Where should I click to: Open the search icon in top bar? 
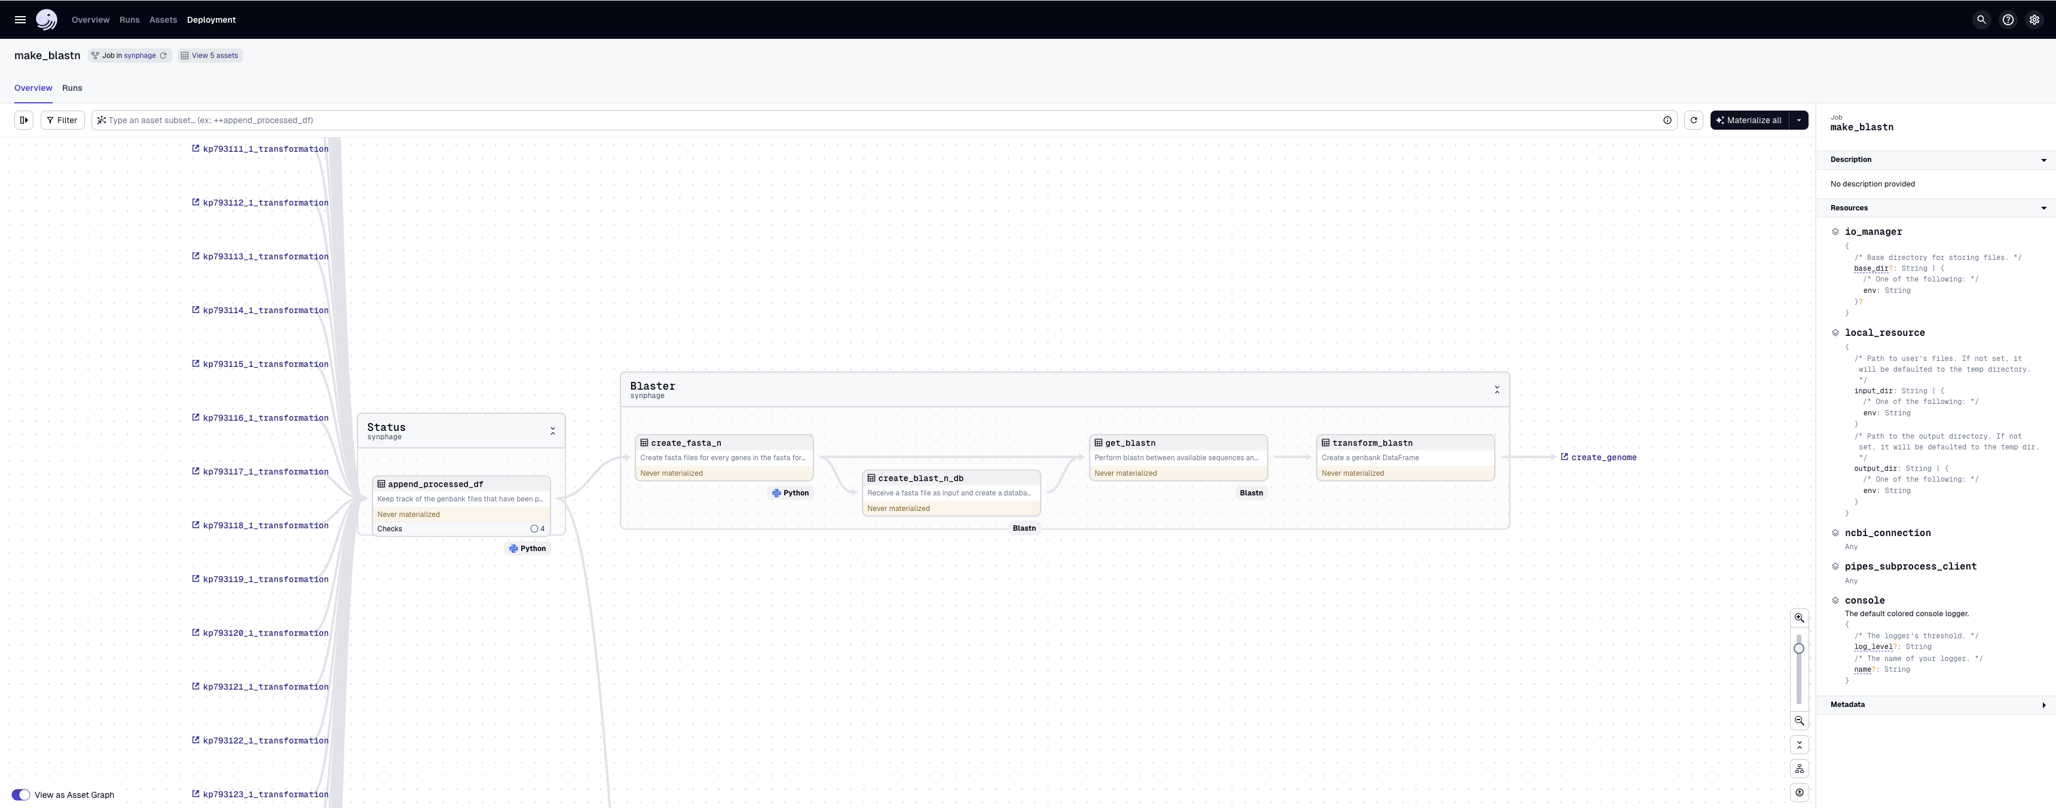point(1981,20)
